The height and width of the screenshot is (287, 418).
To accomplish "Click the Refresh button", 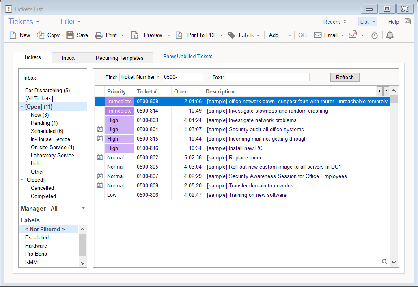I will (345, 77).
